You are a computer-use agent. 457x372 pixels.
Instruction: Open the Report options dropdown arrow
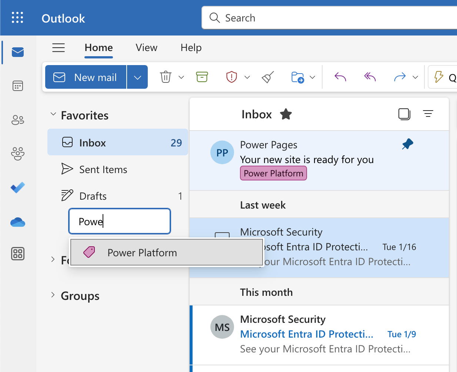[x=247, y=77]
